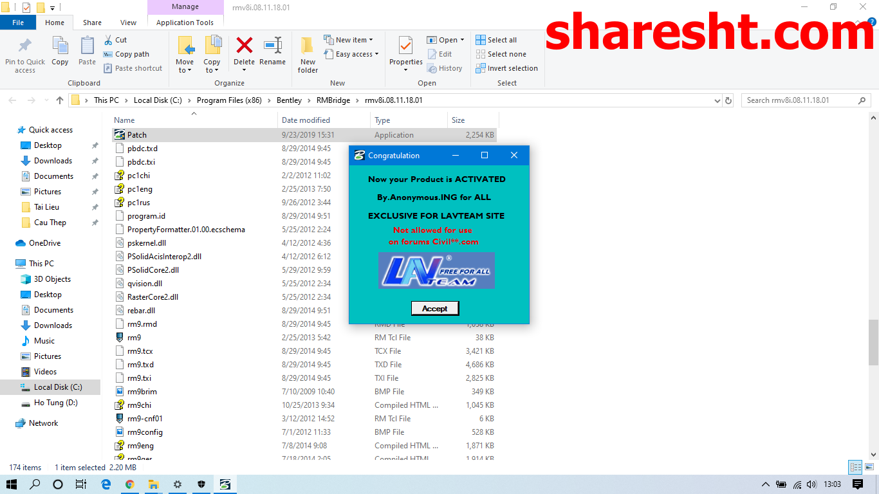879x494 pixels.
Task: Click the Edit ribbon command
Action: coord(439,54)
